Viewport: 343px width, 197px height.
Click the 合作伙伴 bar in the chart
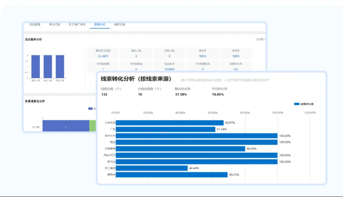pos(196,136)
